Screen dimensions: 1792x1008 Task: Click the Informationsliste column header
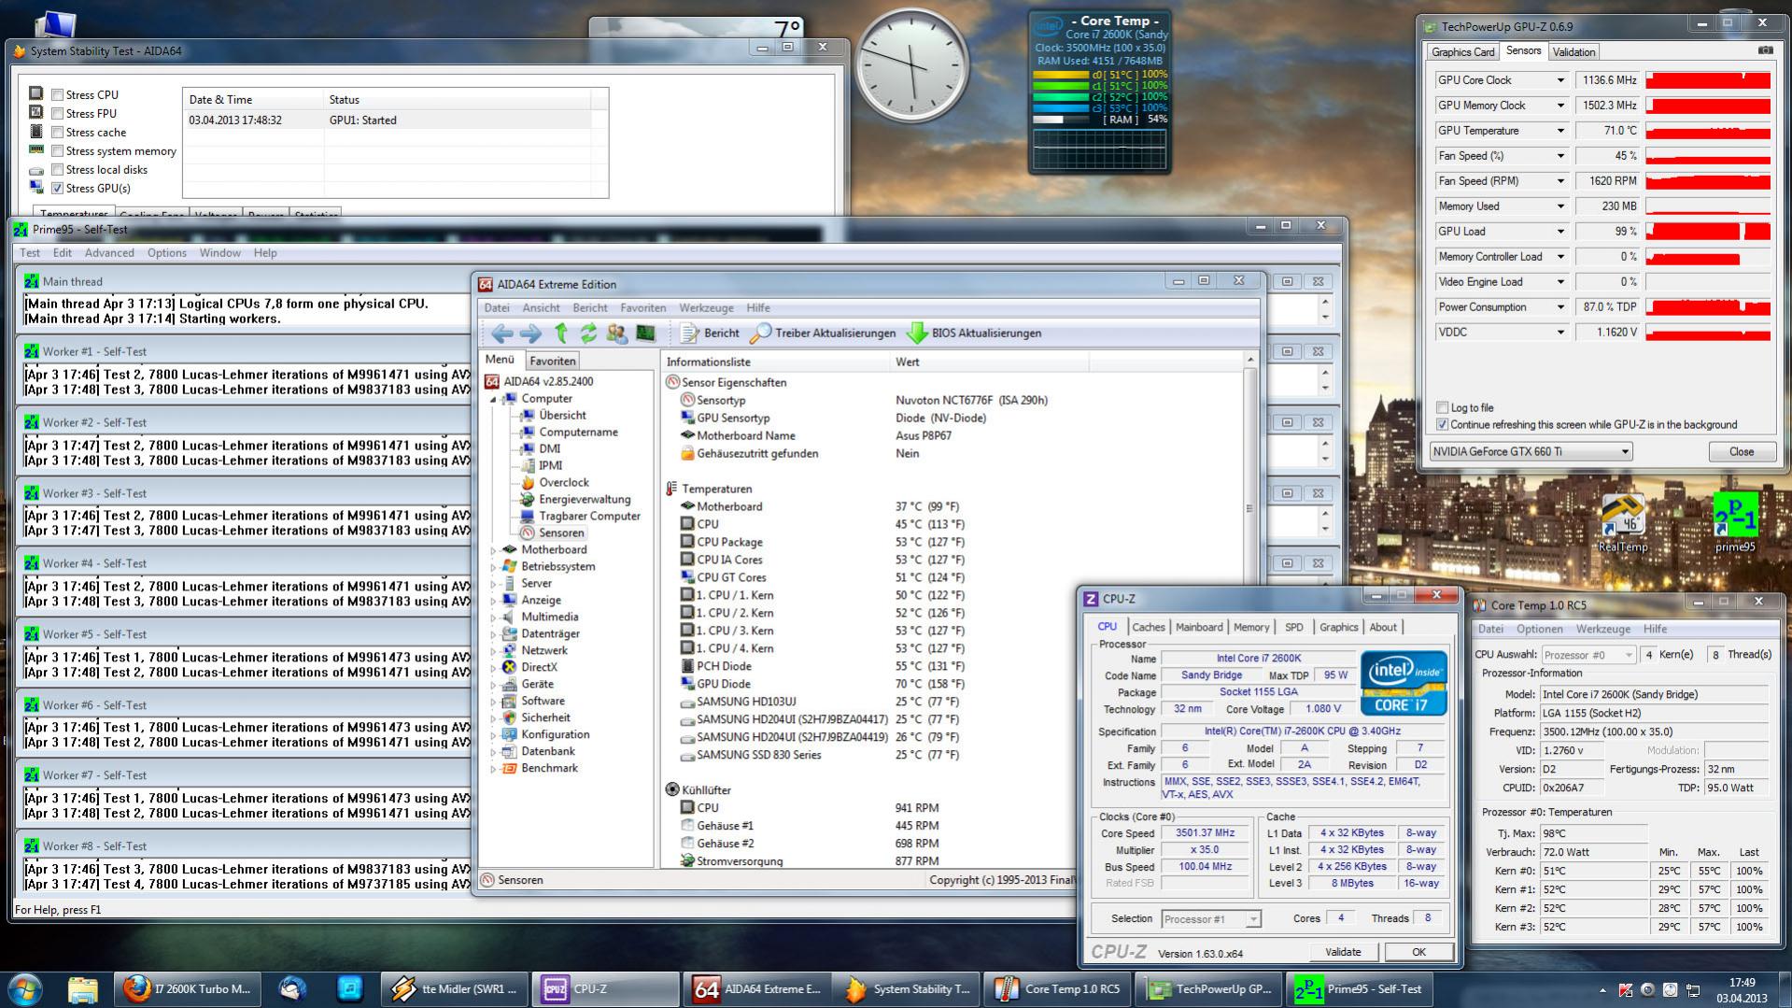point(776,362)
